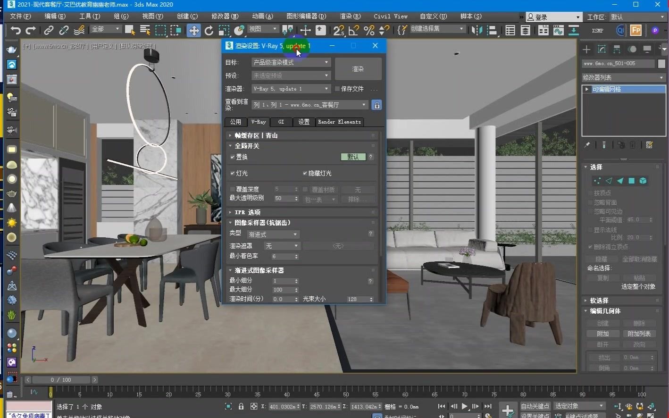Viewport: 669px width, 418px height.
Task: Activate the Select and Rotate tool
Action: 209,30
